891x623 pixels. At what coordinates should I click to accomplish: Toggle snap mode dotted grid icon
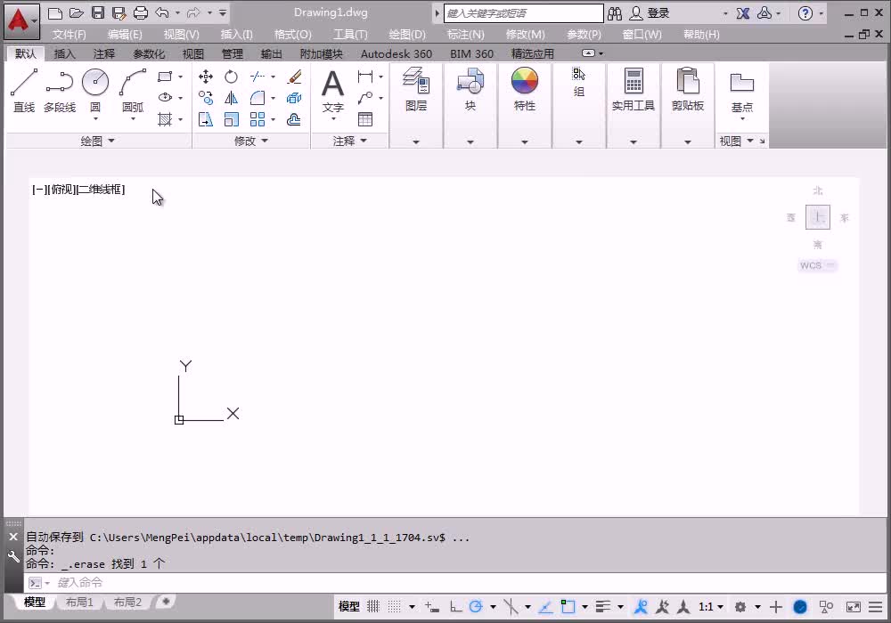(394, 607)
